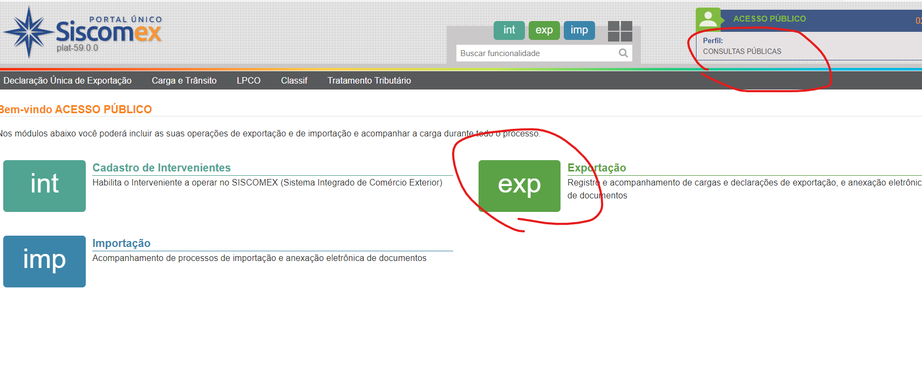Click the 'plat-59.0.0' version text
The height and width of the screenshot is (378, 922).
click(x=77, y=48)
